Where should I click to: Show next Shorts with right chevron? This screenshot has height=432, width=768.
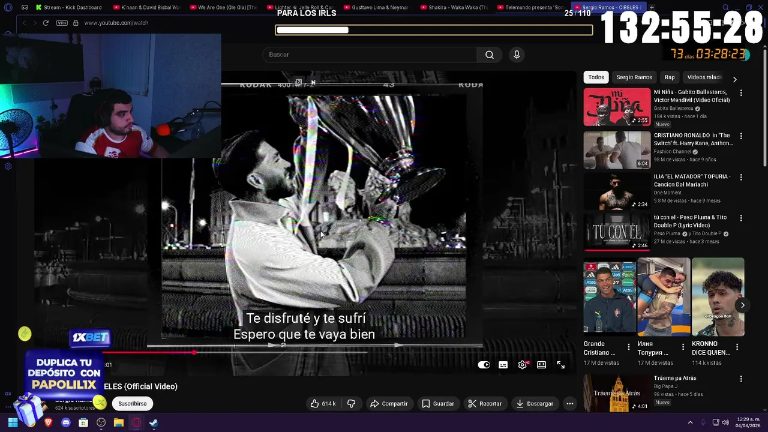pos(742,305)
